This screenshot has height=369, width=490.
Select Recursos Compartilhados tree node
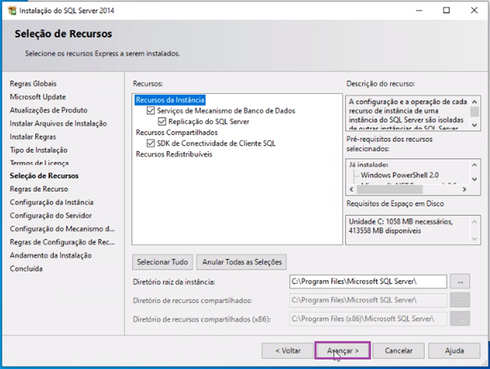[177, 132]
